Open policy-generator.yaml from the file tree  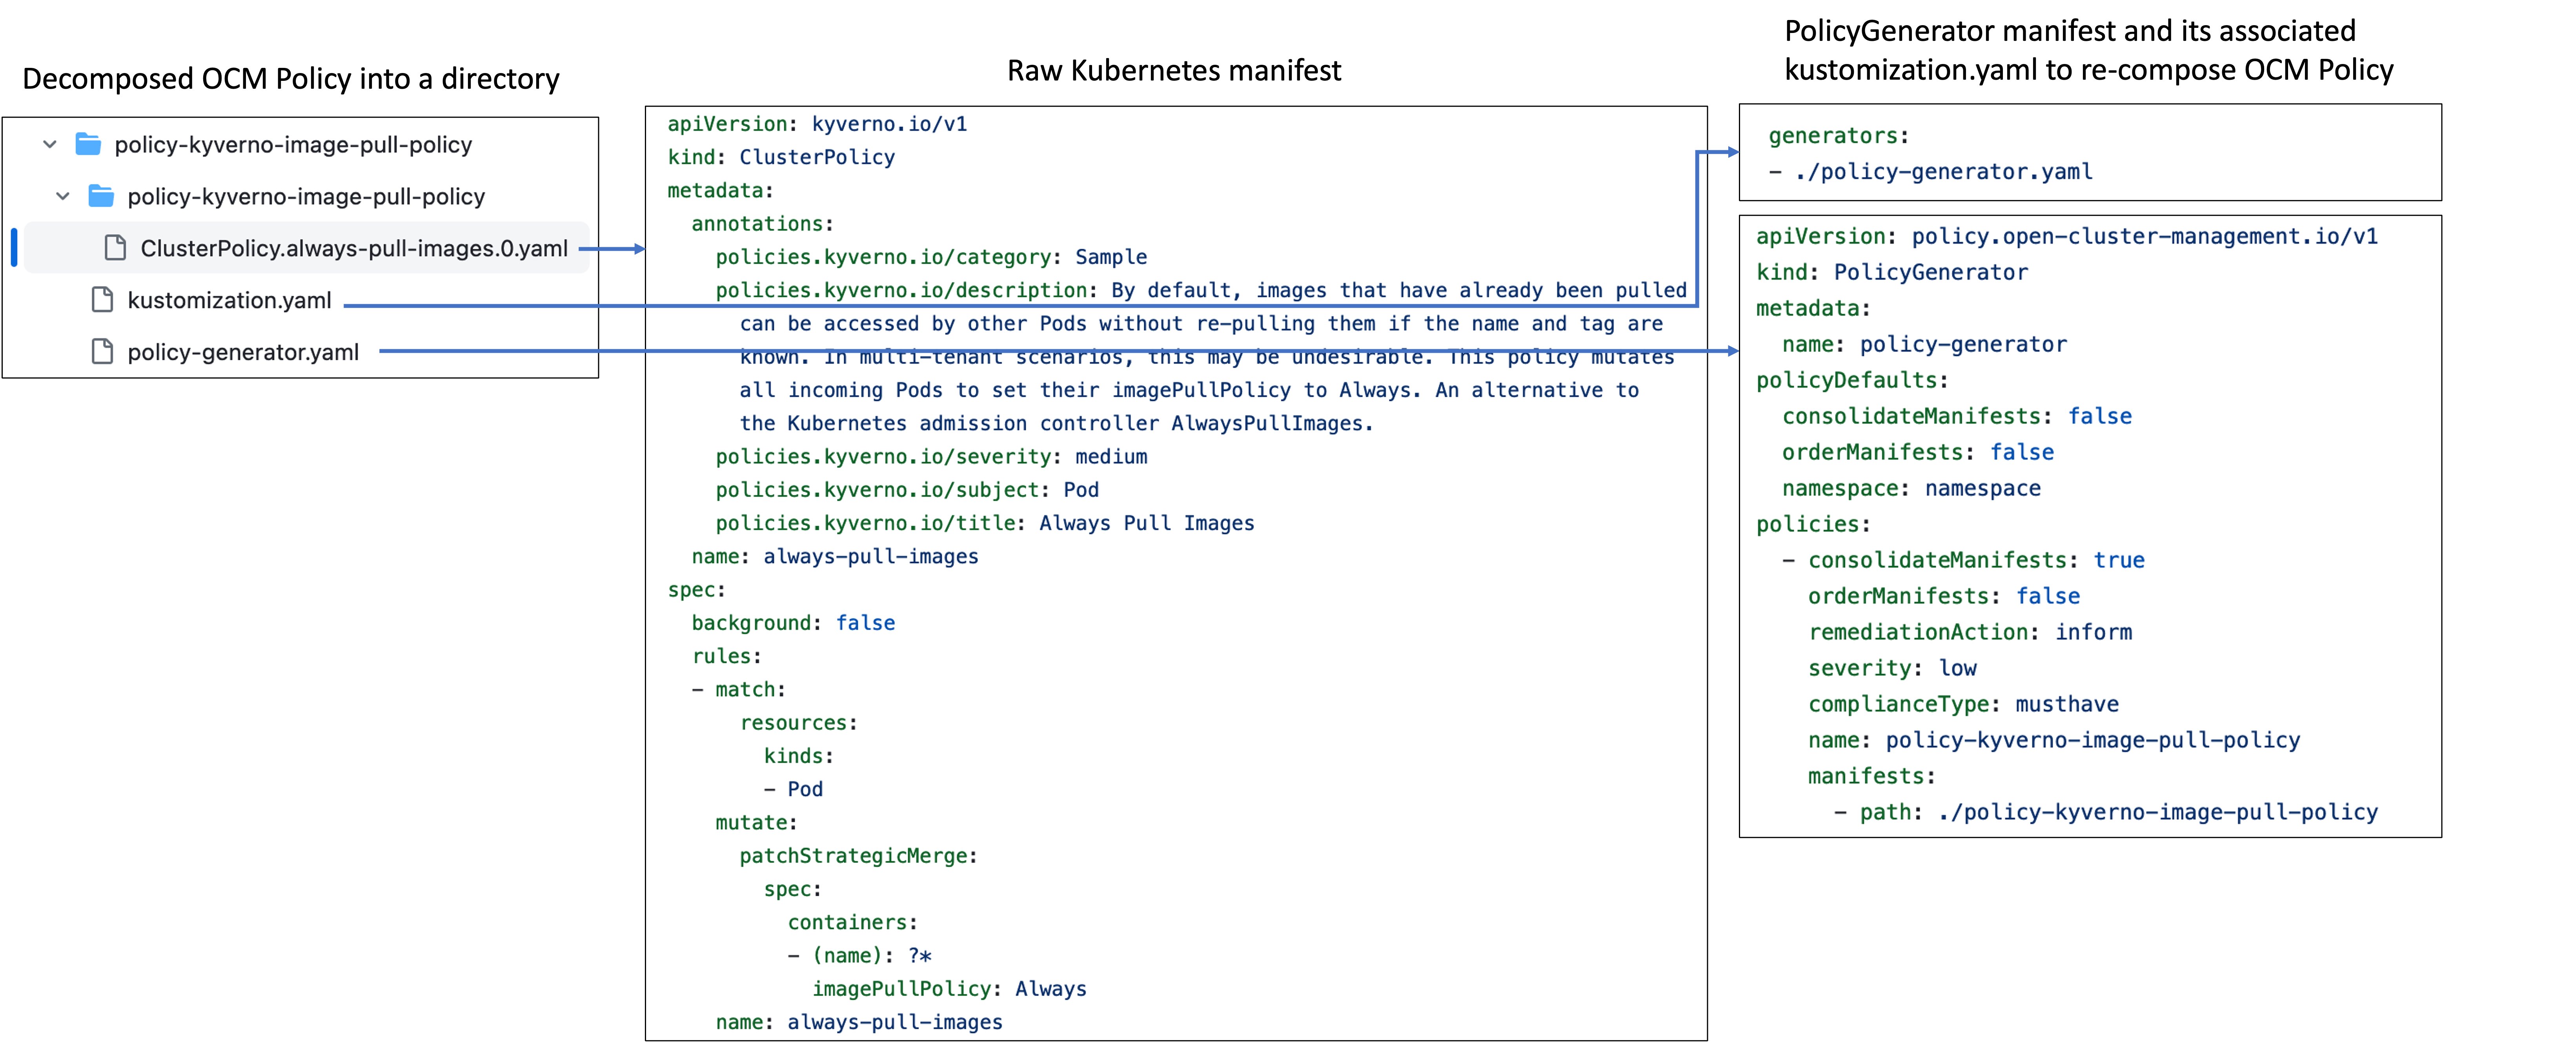click(x=243, y=352)
